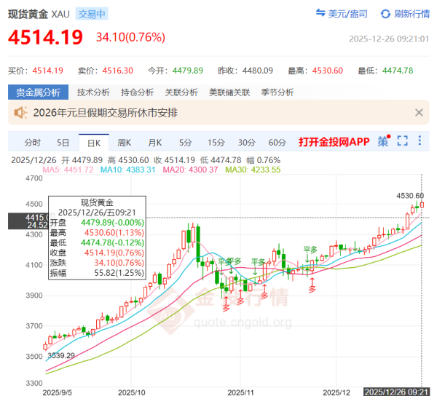Select the 15分 interval tab

[216, 143]
